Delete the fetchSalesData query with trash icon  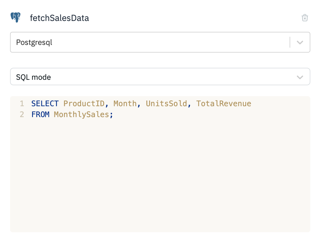(x=305, y=18)
